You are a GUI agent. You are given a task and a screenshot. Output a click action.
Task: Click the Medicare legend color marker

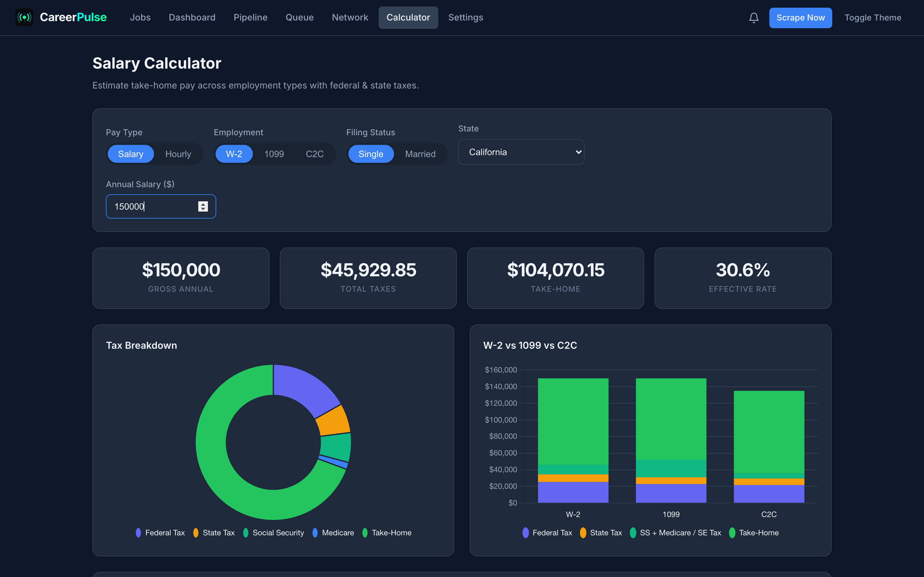pyautogui.click(x=315, y=533)
